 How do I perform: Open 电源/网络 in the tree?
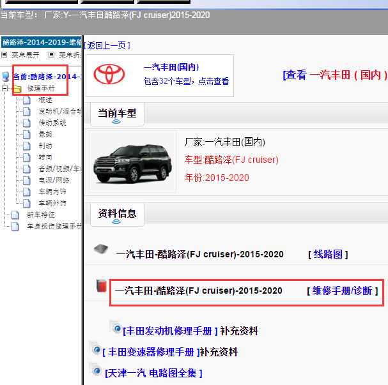click(x=54, y=180)
